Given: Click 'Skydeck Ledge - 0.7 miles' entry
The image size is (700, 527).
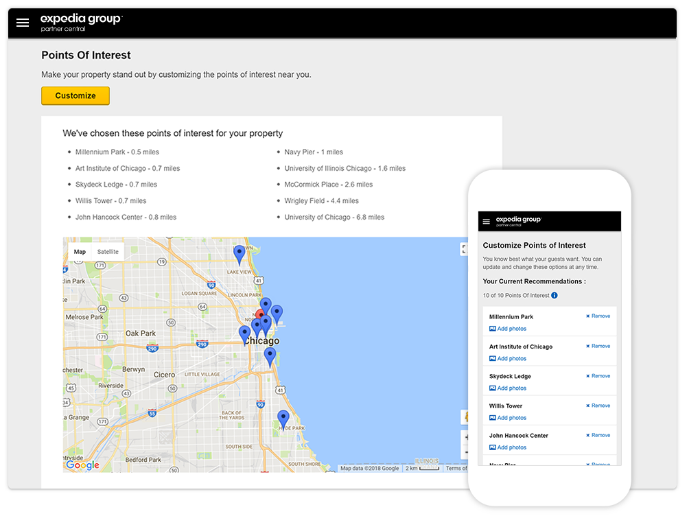Looking at the screenshot, I should pos(116,185).
